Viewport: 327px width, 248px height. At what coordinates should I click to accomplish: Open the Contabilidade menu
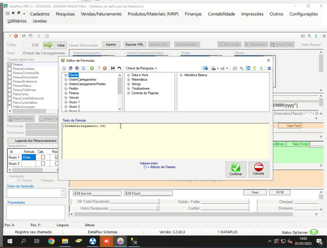(221, 14)
